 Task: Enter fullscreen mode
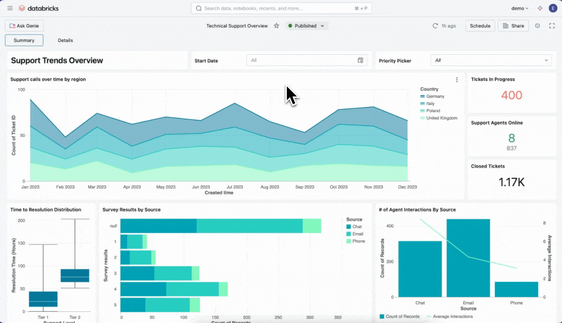pos(552,26)
